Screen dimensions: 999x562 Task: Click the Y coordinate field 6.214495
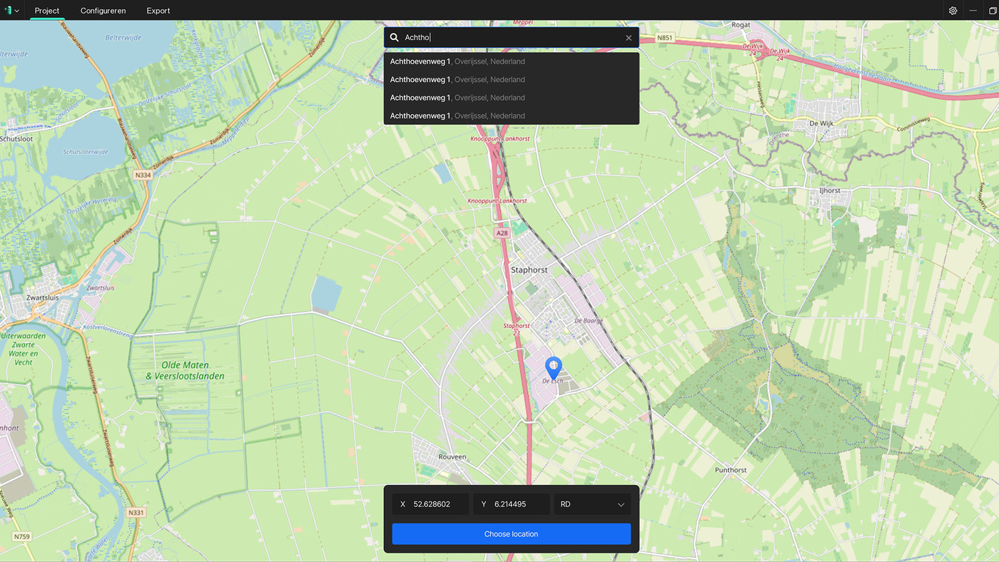click(x=511, y=504)
